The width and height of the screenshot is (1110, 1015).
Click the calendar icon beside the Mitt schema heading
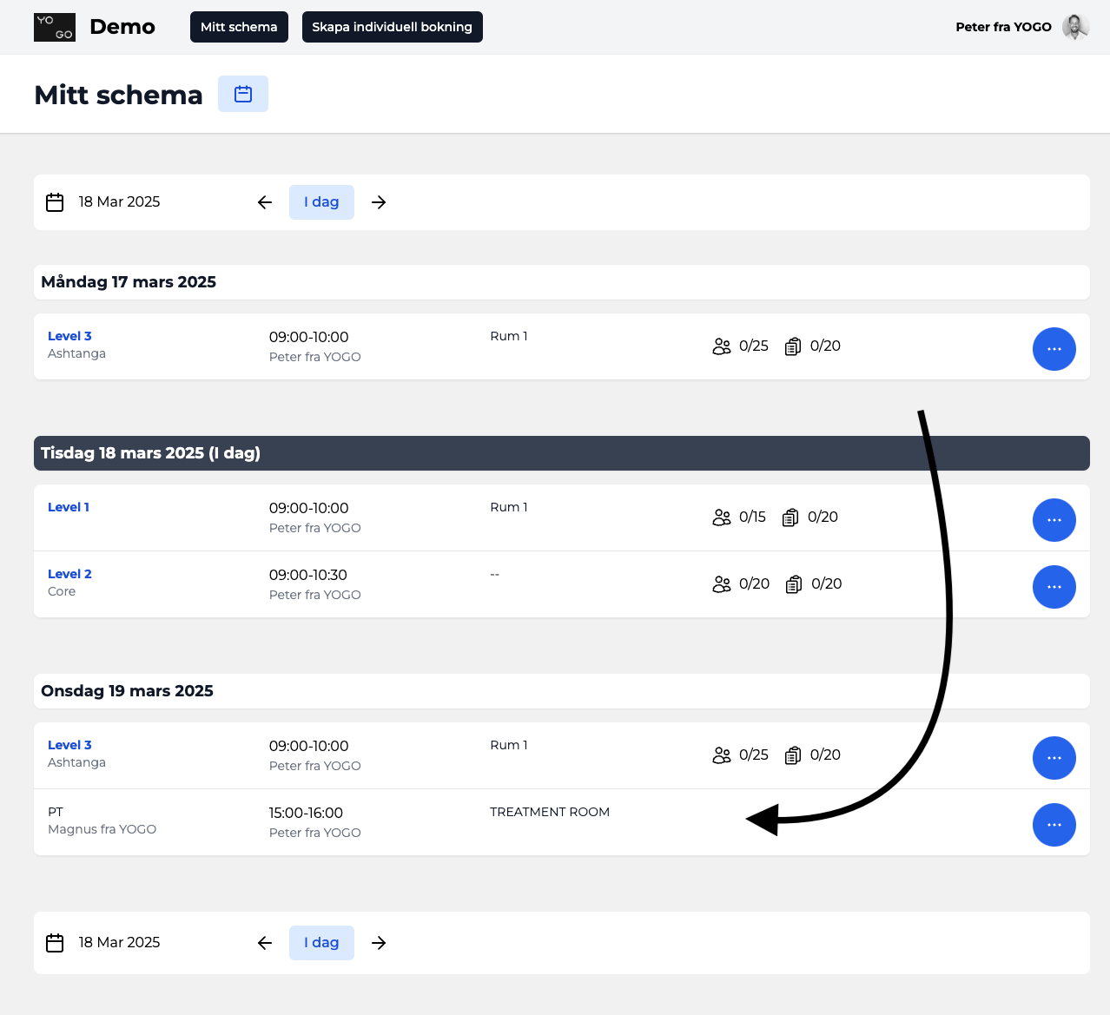point(243,94)
